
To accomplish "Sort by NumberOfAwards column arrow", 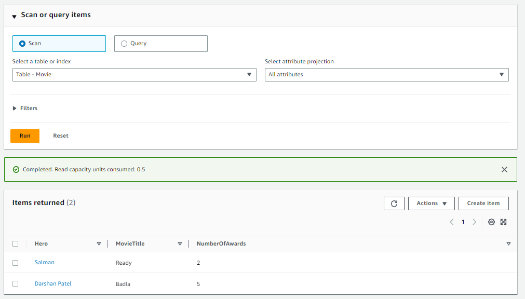I will pos(508,244).
